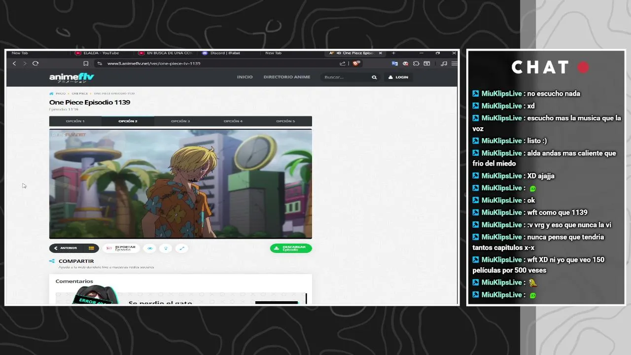631x355 pixels.
Task: Click the share icon beside COMPARTIR
Action: pyautogui.click(x=52, y=261)
